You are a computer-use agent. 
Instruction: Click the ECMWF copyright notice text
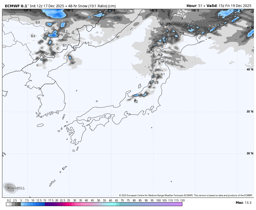coord(186,195)
